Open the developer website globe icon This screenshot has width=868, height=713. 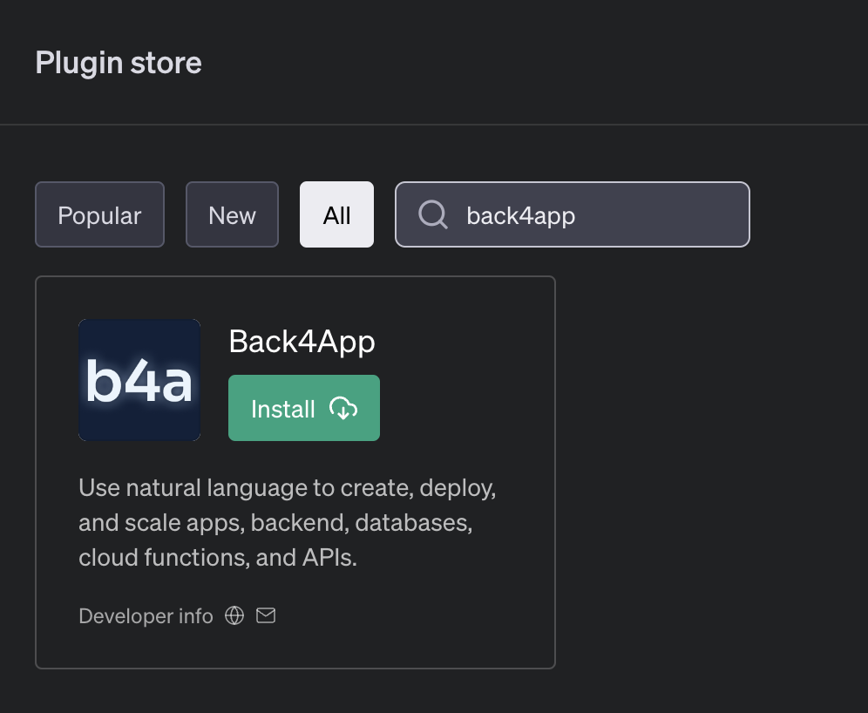coord(234,615)
